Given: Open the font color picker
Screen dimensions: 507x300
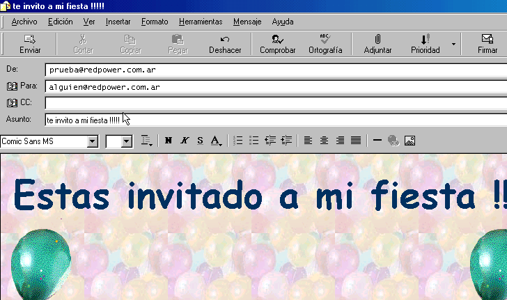Looking at the screenshot, I should click(x=216, y=141).
